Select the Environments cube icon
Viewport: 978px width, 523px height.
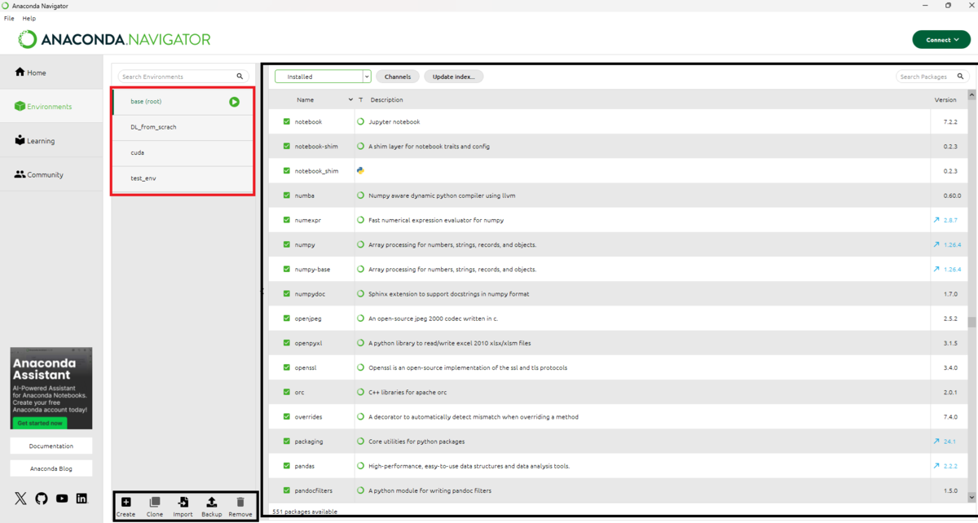tap(20, 107)
